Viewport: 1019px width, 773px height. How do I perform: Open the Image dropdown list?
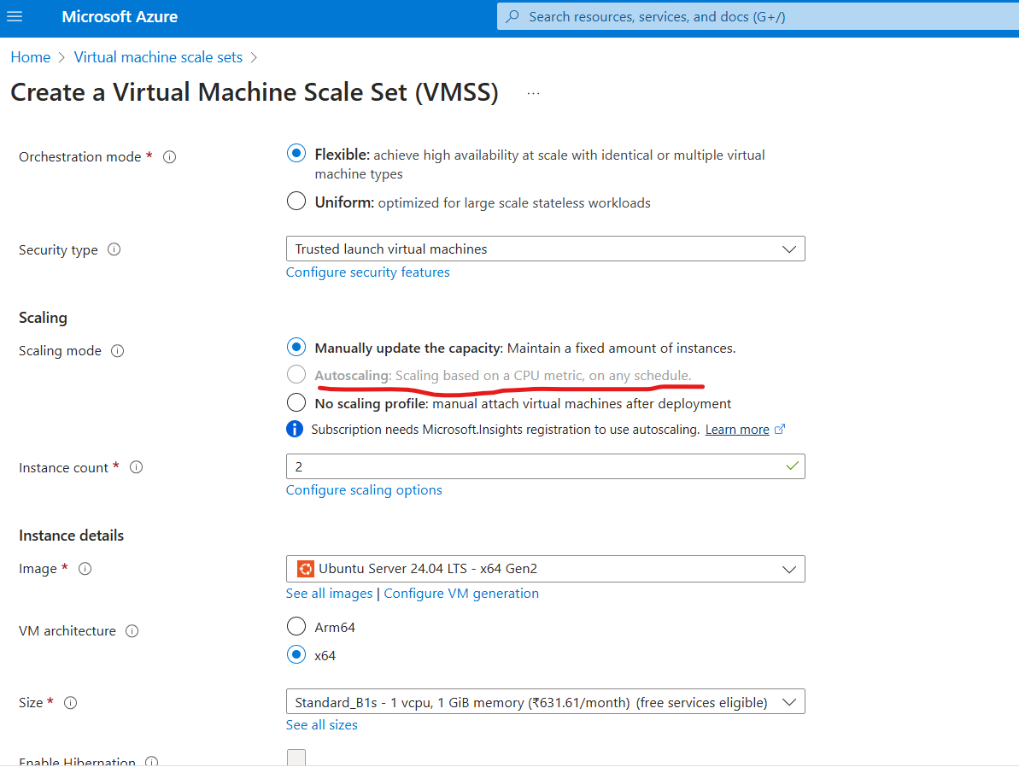(545, 569)
